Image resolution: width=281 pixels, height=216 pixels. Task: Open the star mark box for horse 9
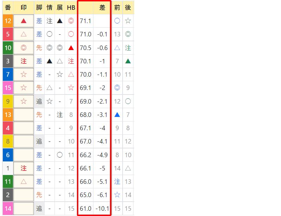click(24, 102)
